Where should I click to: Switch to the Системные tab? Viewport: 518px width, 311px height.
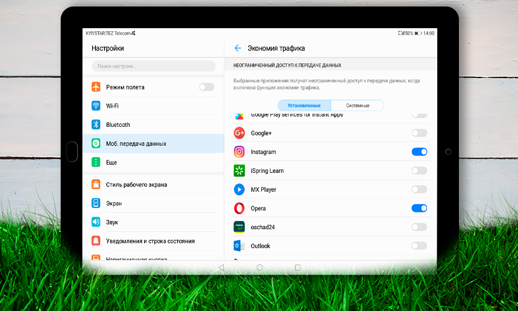358,106
